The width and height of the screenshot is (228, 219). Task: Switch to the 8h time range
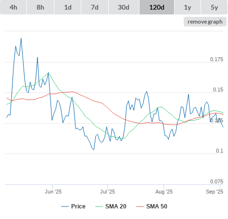click(x=40, y=7)
